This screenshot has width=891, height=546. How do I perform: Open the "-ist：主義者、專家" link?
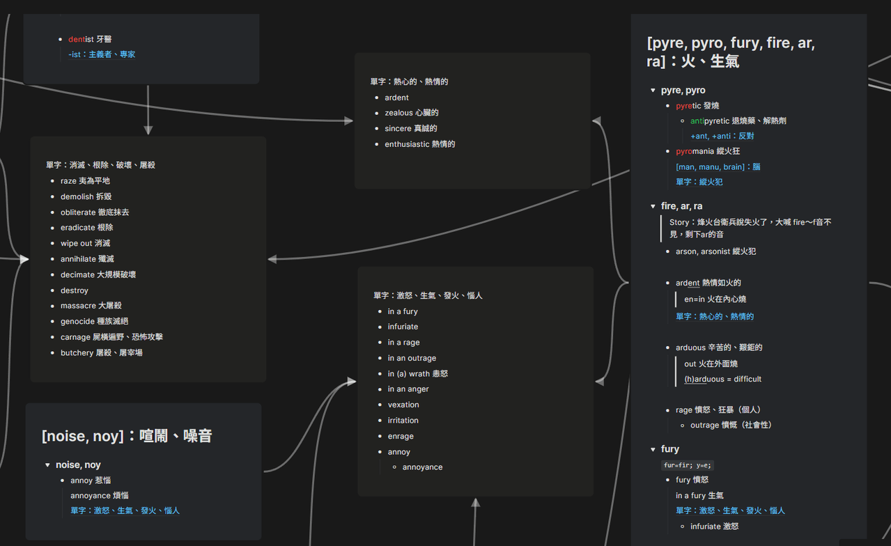(102, 54)
